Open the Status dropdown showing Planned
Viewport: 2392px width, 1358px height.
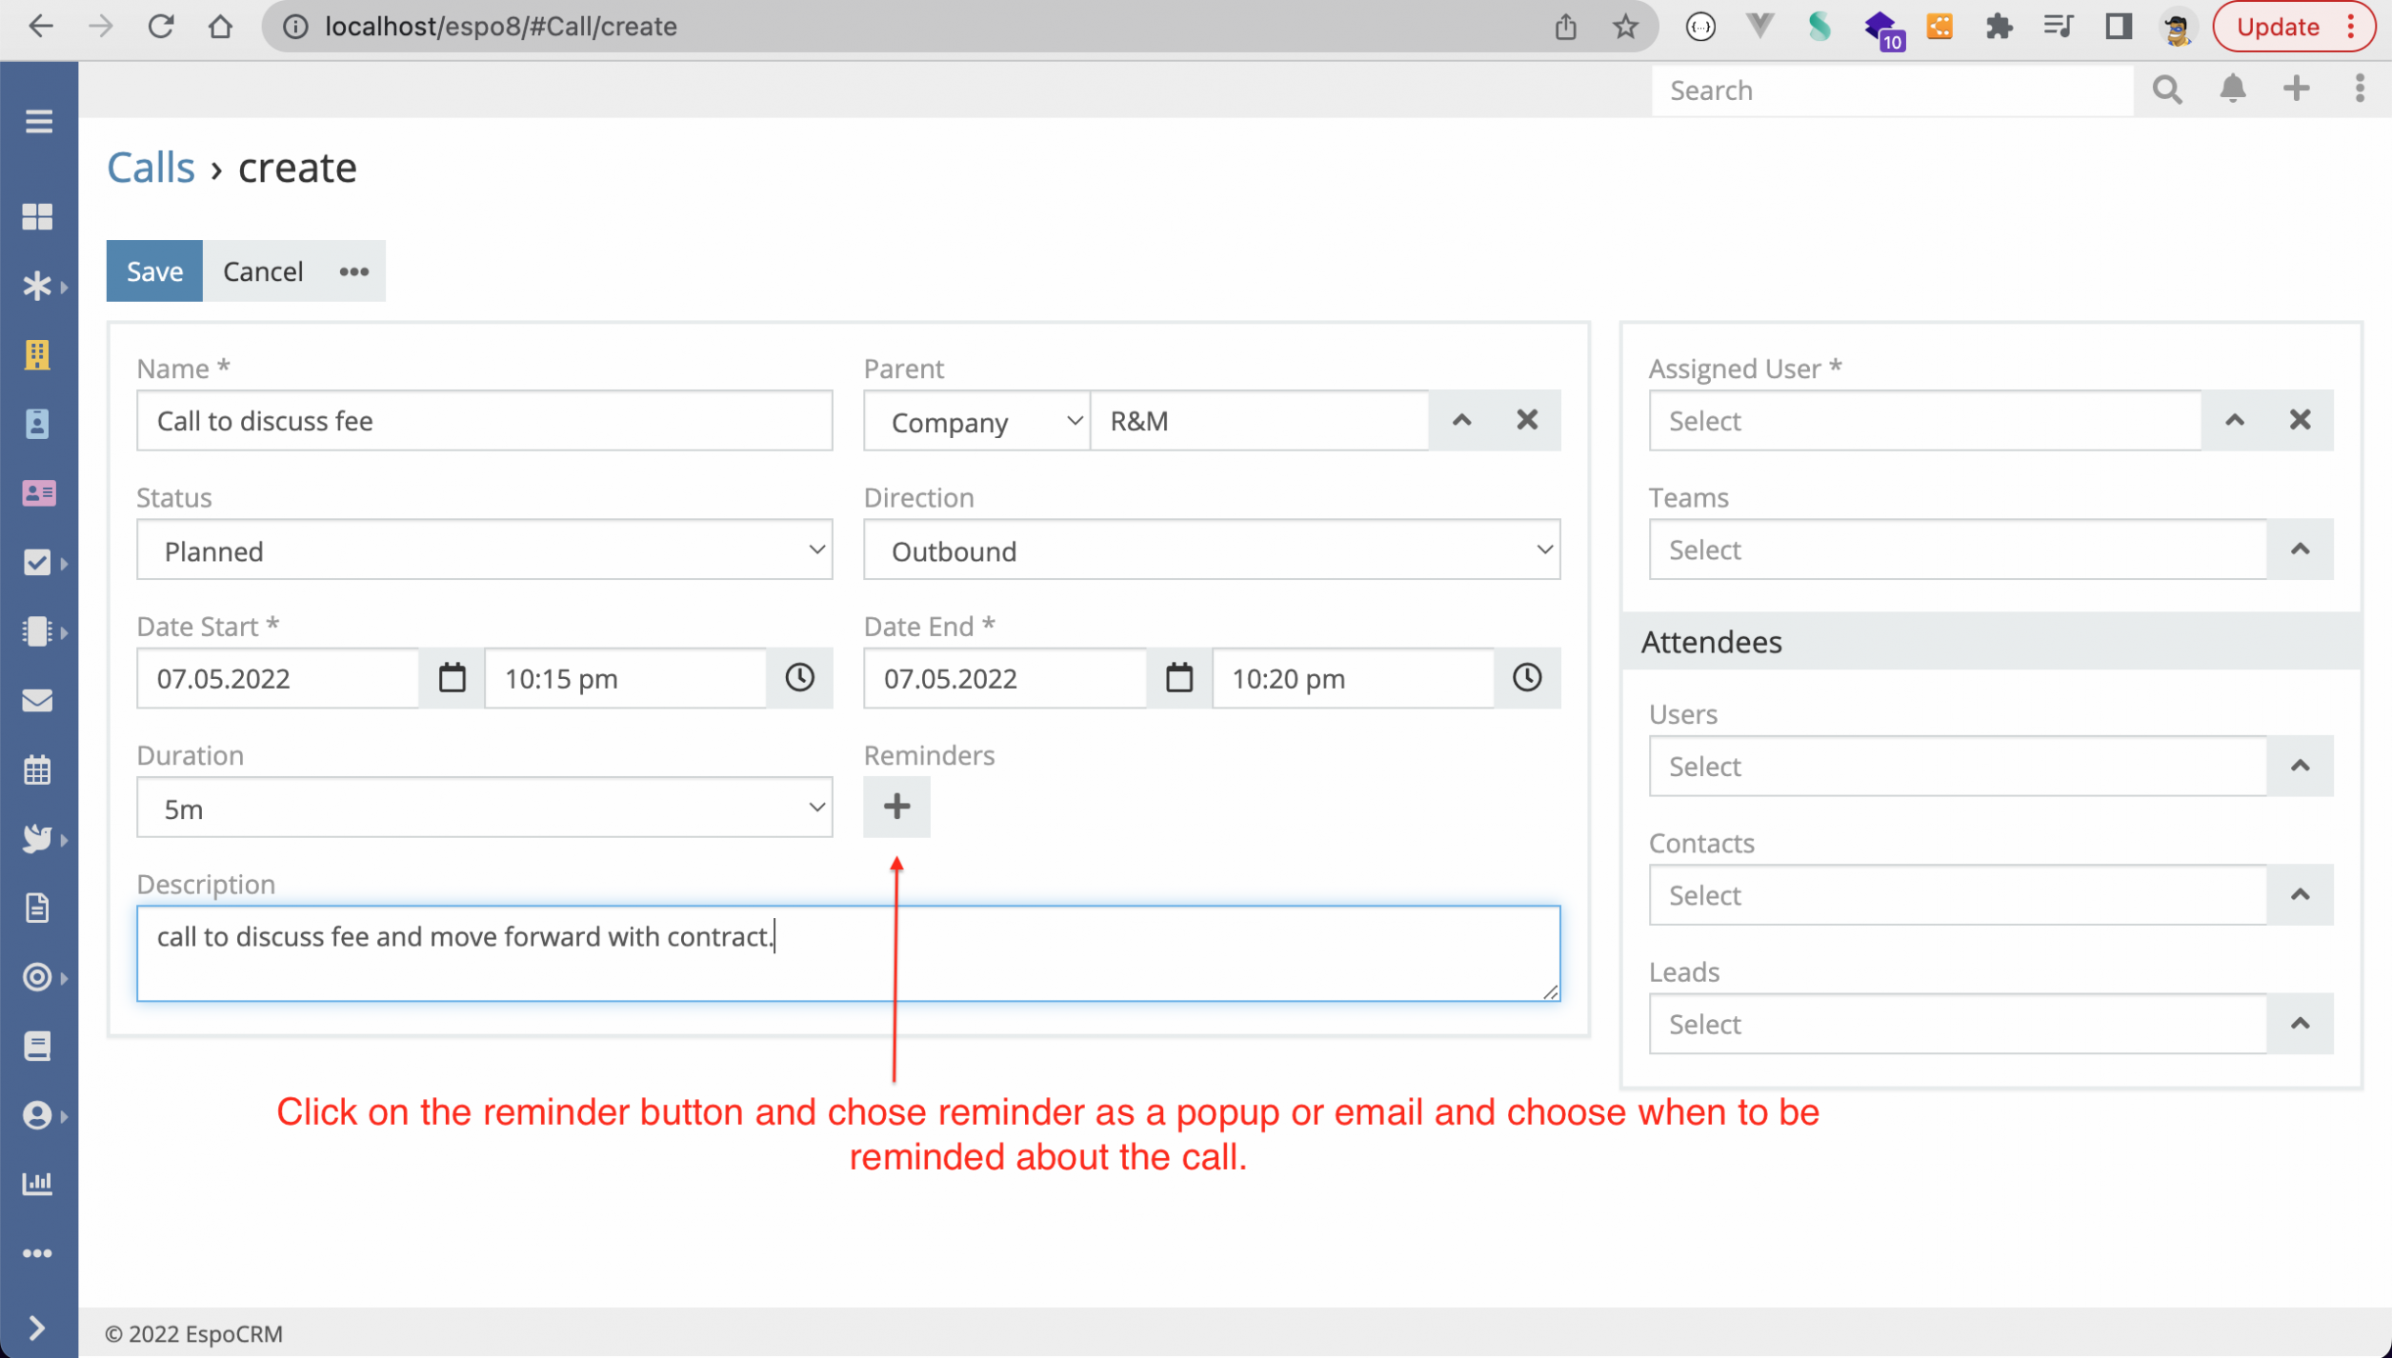pyautogui.click(x=484, y=549)
